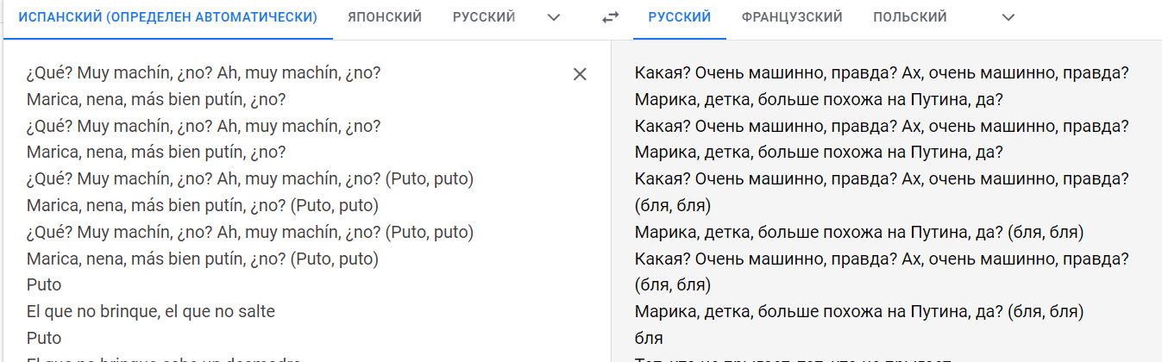Switch target language to Польский
The width and height of the screenshot is (1162, 362).
pos(909,17)
